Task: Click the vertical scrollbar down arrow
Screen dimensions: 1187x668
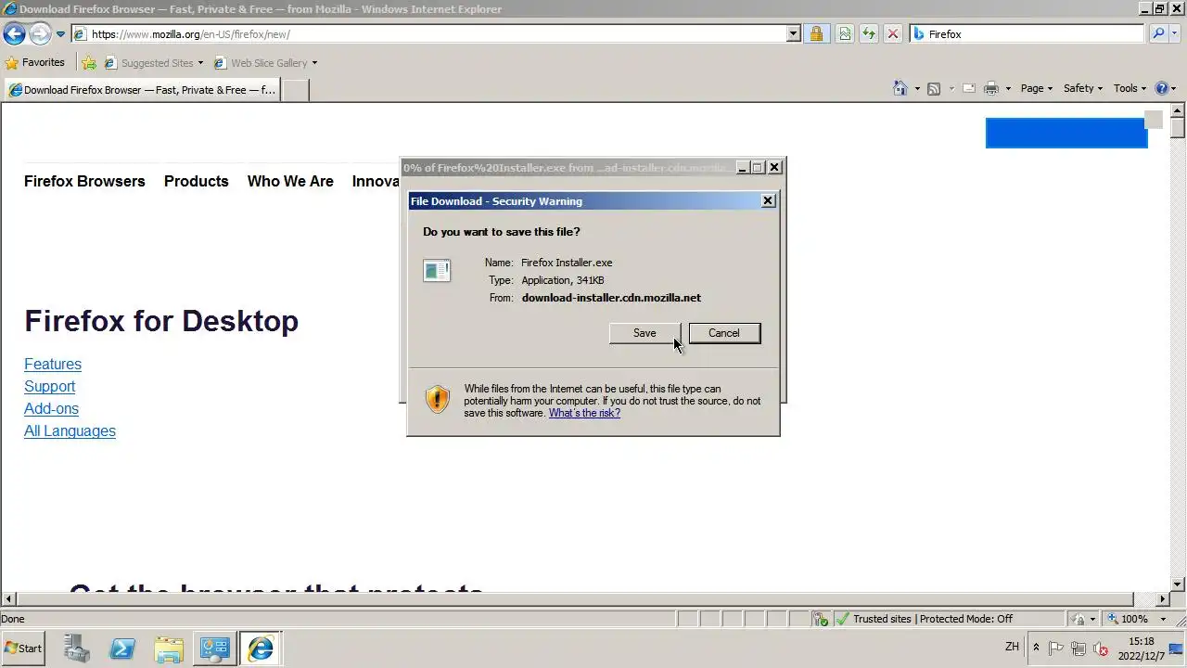Action: click(x=1178, y=584)
